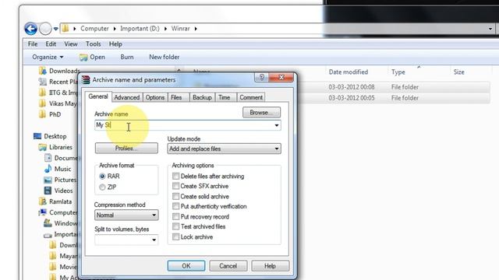The image size is (499, 280).
Task: Click the Computer icon in the navigation tree
Action: coord(43,212)
